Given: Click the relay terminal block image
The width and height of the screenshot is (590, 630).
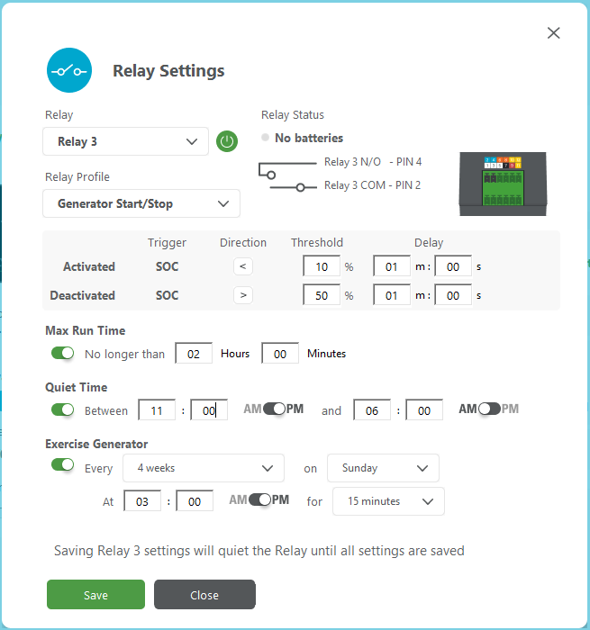Looking at the screenshot, I should [x=502, y=183].
